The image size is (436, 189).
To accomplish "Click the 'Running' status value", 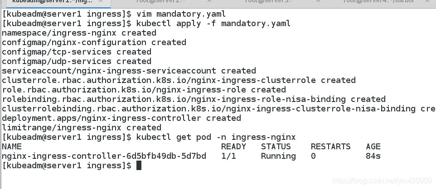I will point(278,156).
